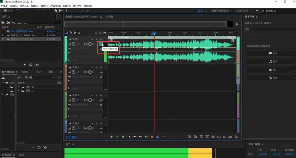Open the drive content dropdown in Media Browser
Image resolution: width=296 pixels, height=158 pixels.
point(40,77)
